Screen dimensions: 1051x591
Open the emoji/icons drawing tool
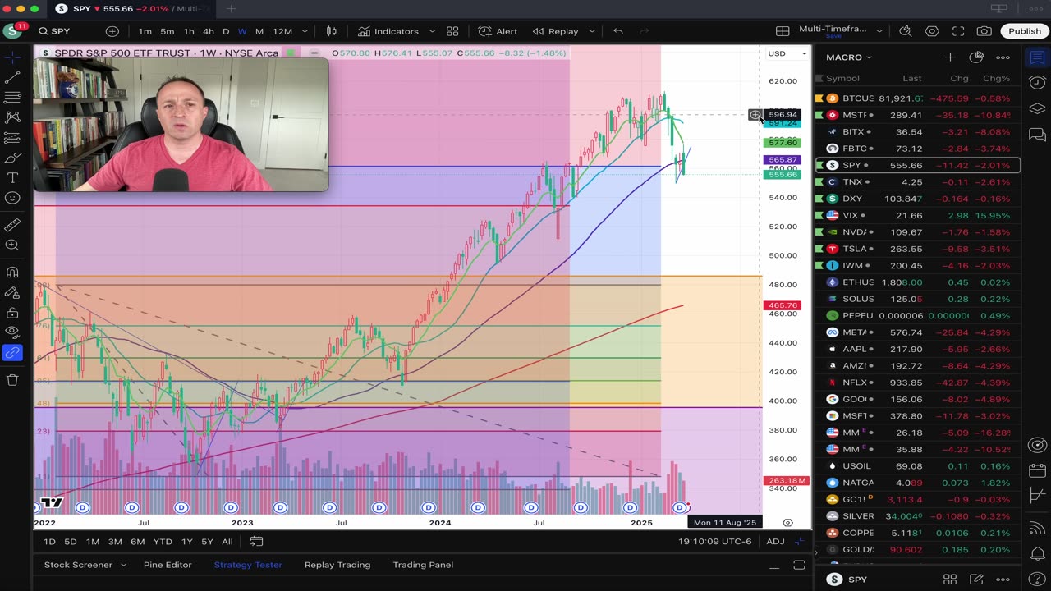click(12, 198)
